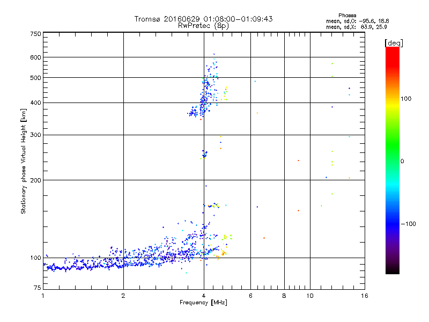
Task: Click x-axis tick label '8'
Action: [x=284, y=296]
